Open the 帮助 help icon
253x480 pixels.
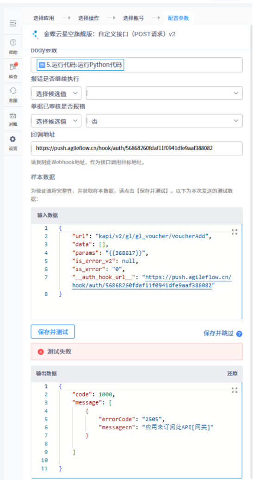coord(13,46)
